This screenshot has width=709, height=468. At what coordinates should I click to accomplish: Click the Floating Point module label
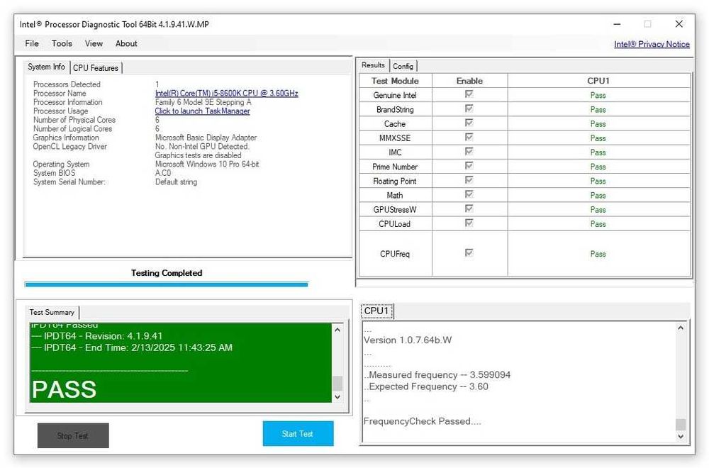tap(395, 182)
